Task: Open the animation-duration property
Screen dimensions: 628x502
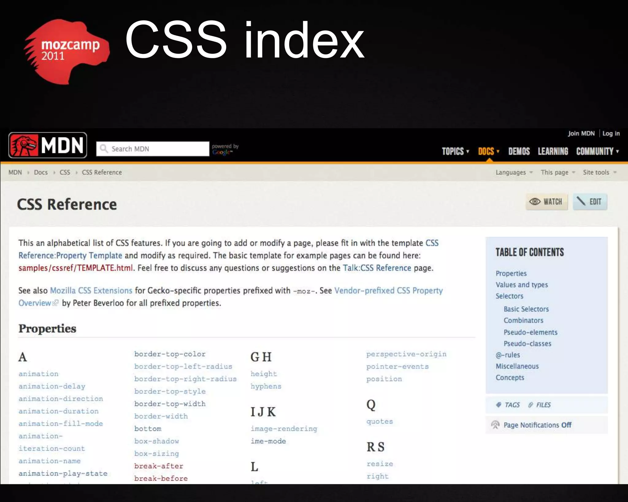Action: point(59,411)
